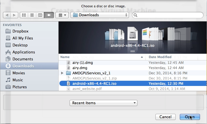Select the airy.dmg file
Image resolution: width=207 pixels, height=124 pixels.
[x=132, y=68]
